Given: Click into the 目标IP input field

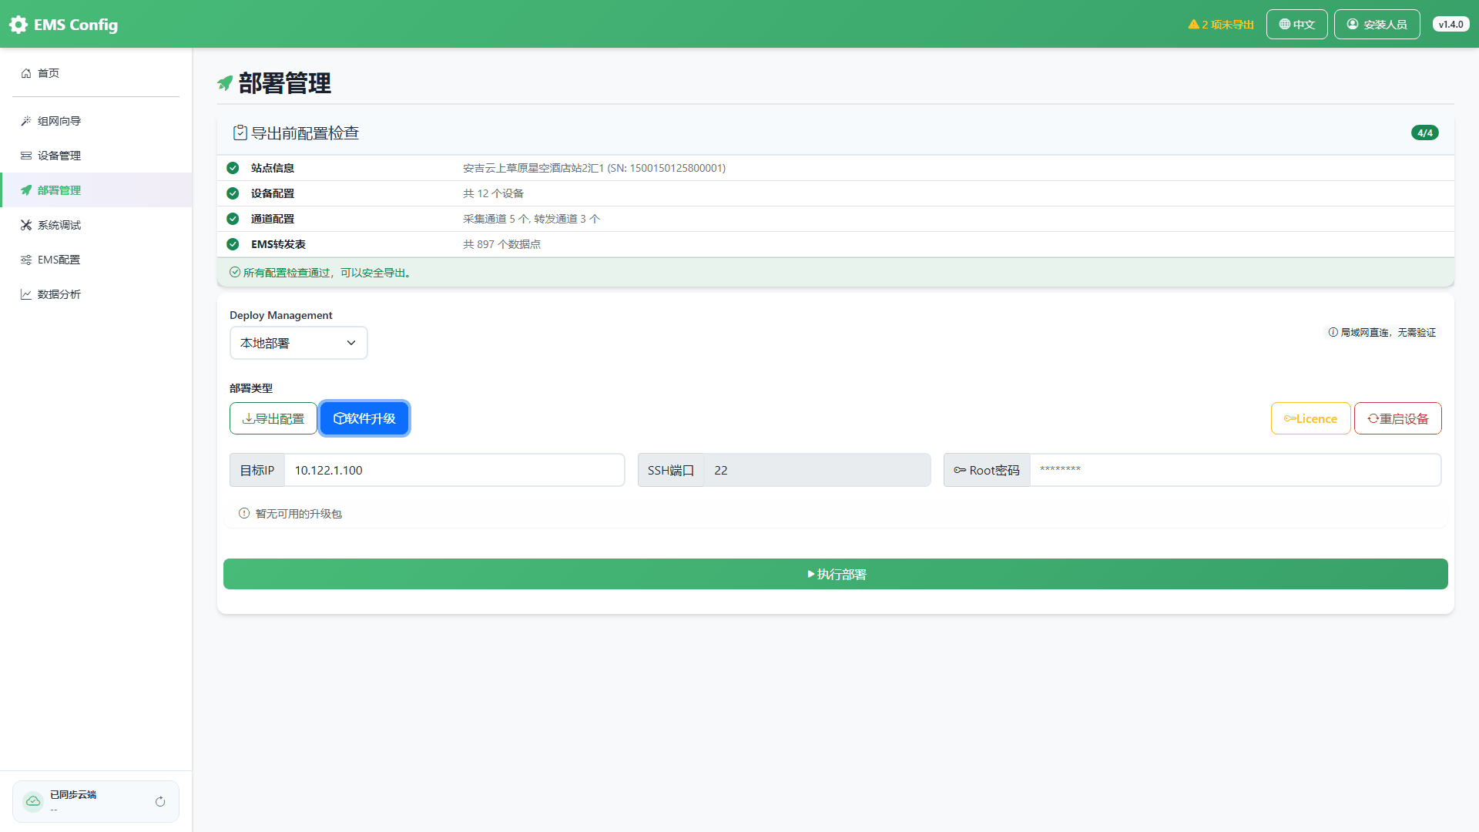Looking at the screenshot, I should click(454, 470).
